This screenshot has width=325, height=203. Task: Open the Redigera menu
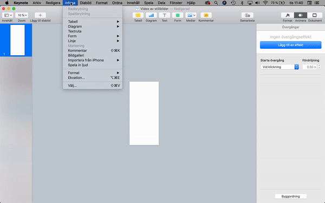(x=53, y=3)
